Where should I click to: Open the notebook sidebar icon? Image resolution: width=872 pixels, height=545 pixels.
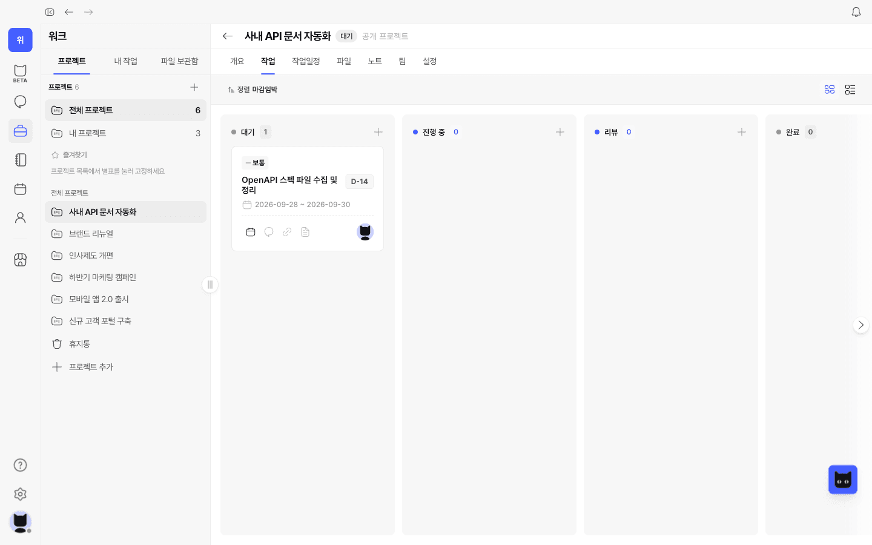click(x=20, y=160)
